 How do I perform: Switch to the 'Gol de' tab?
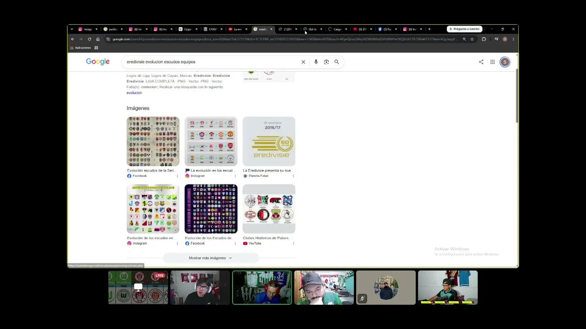click(x=313, y=29)
